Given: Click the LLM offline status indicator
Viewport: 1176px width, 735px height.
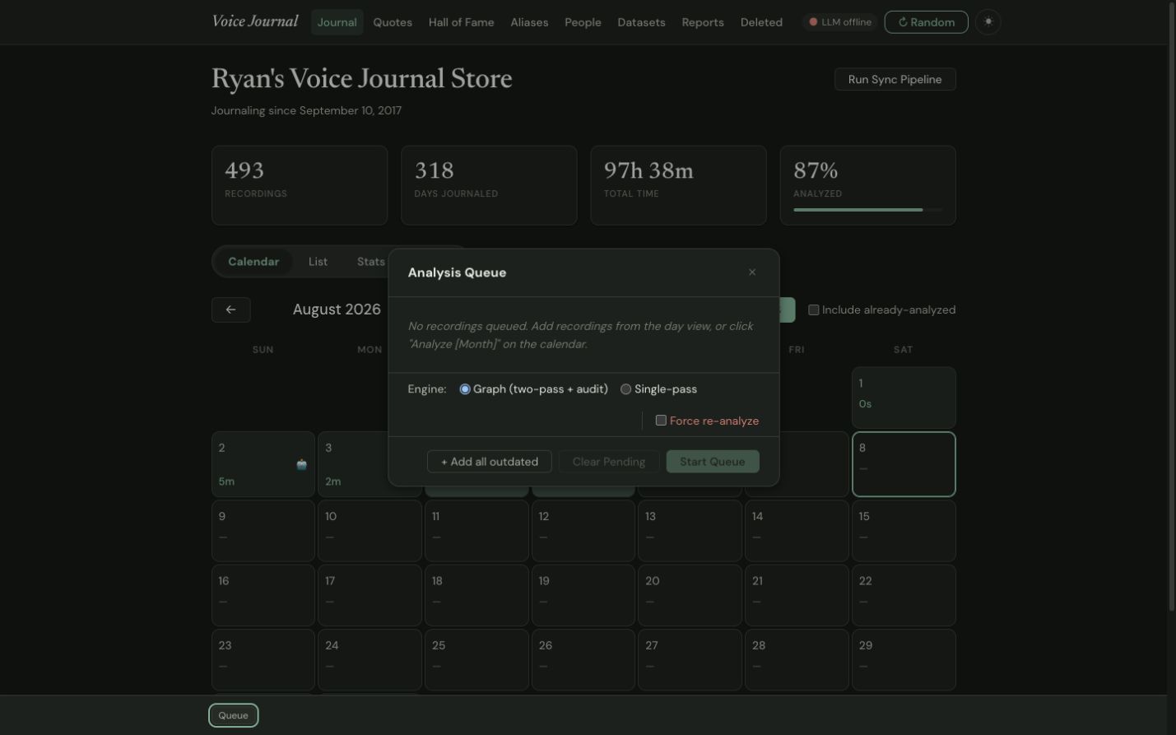Looking at the screenshot, I should pos(840,22).
